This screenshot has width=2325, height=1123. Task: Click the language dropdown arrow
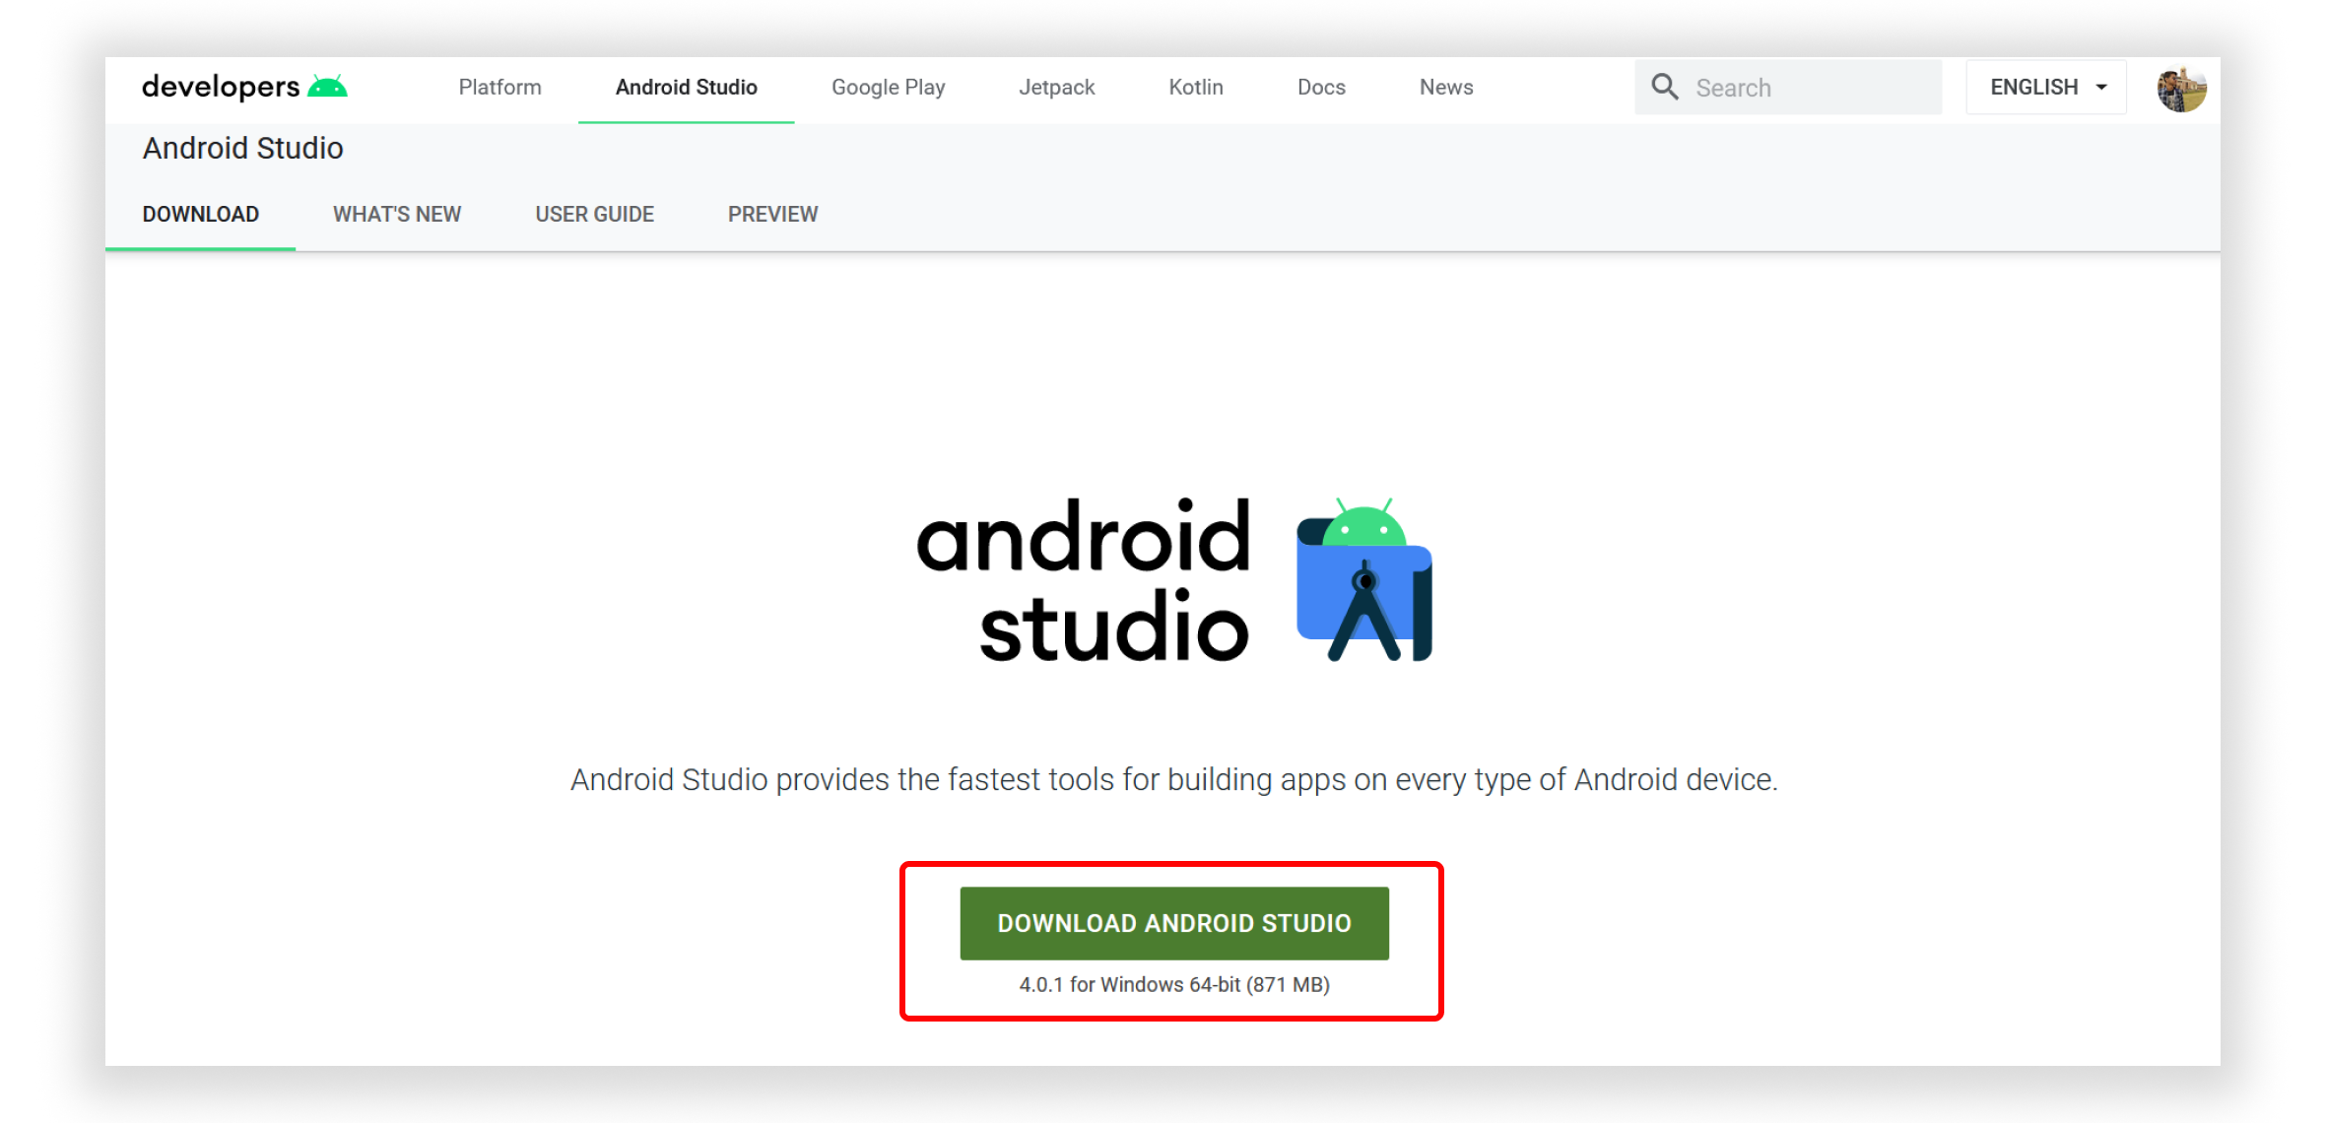[x=2102, y=87]
